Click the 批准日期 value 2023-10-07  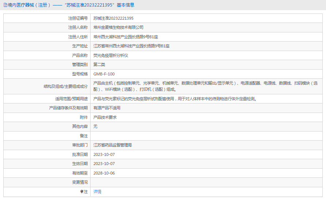[x=104, y=154]
